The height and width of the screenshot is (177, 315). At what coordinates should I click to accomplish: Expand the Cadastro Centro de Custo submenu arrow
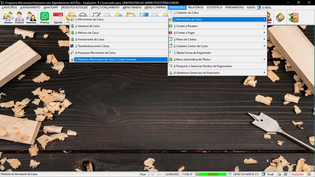pyautogui.click(x=264, y=46)
